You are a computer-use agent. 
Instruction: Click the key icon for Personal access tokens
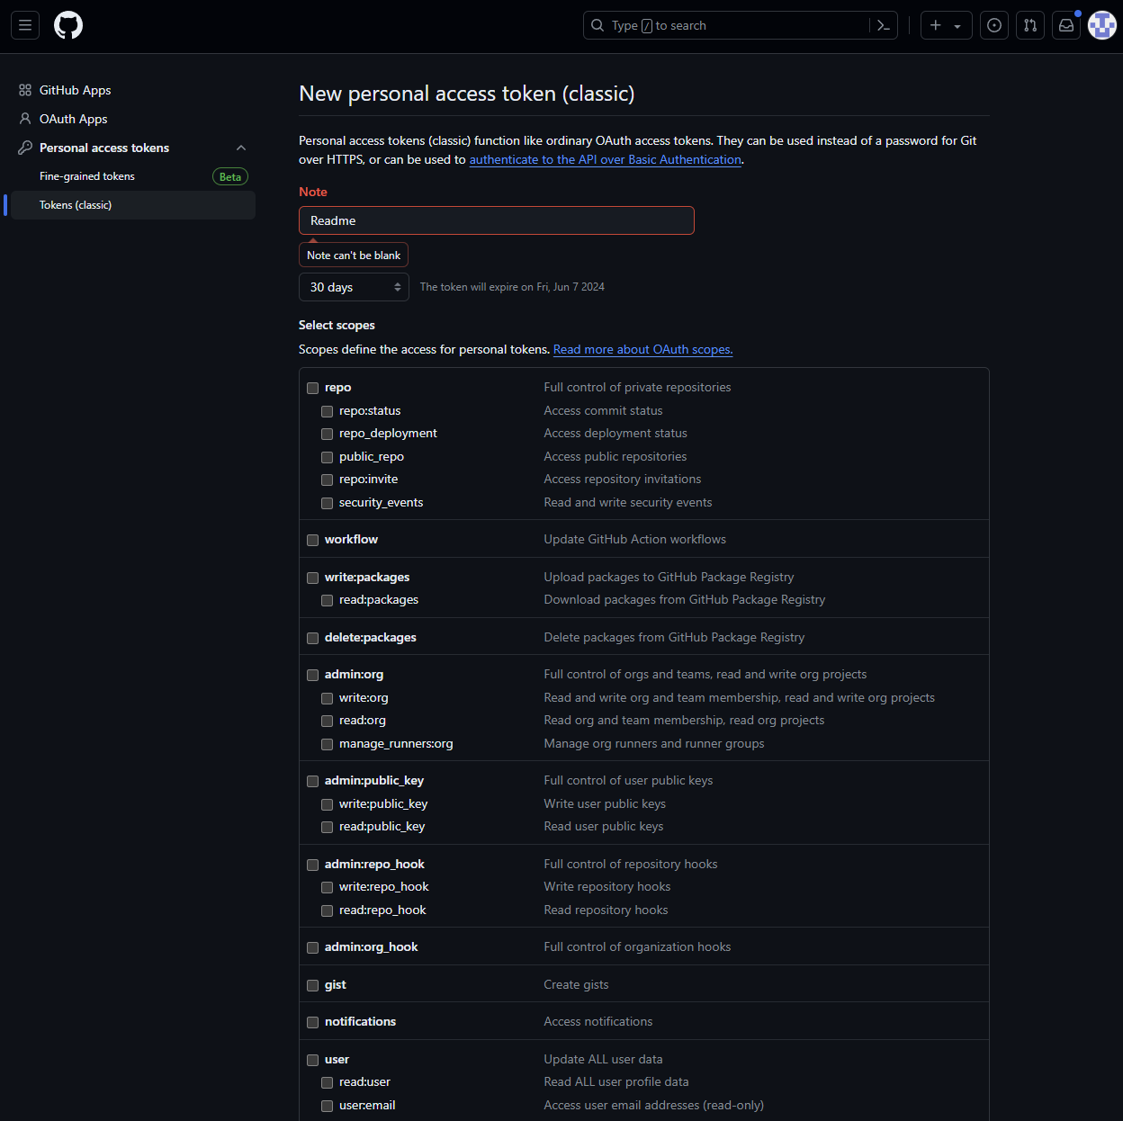[25, 148]
